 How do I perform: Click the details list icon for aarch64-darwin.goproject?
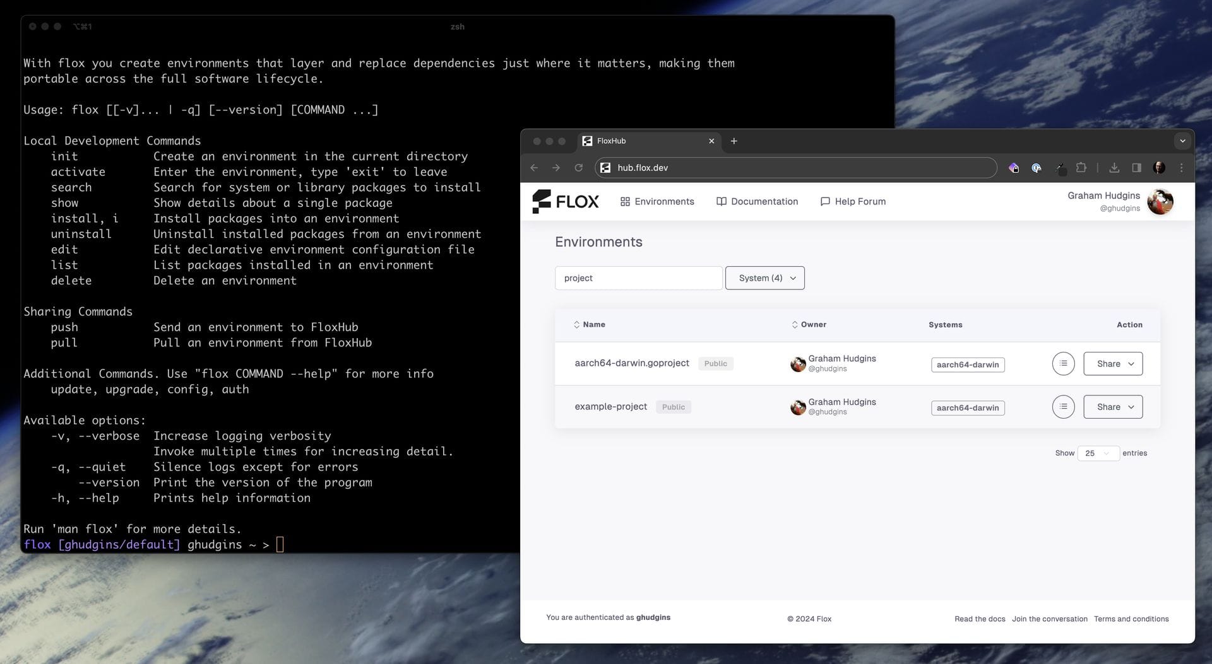click(1063, 363)
